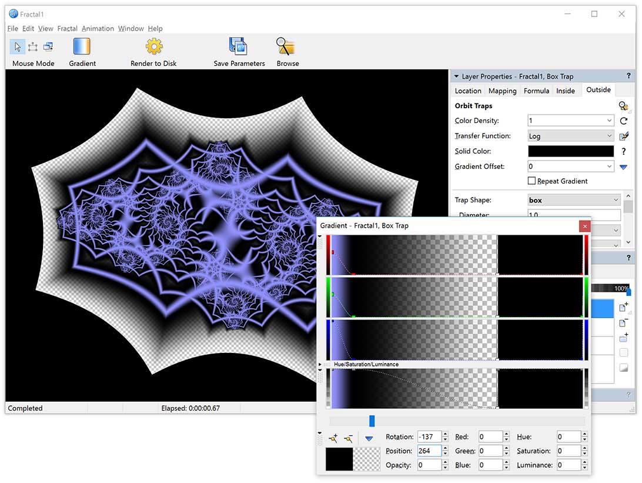Select the Outside tab
Screen dimensions: 642x483
point(598,90)
